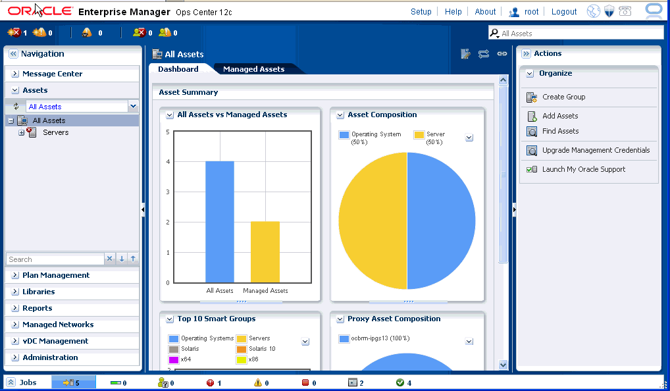Expand the Administration section
Image resolution: width=670 pixels, height=391 pixels.
coord(15,357)
